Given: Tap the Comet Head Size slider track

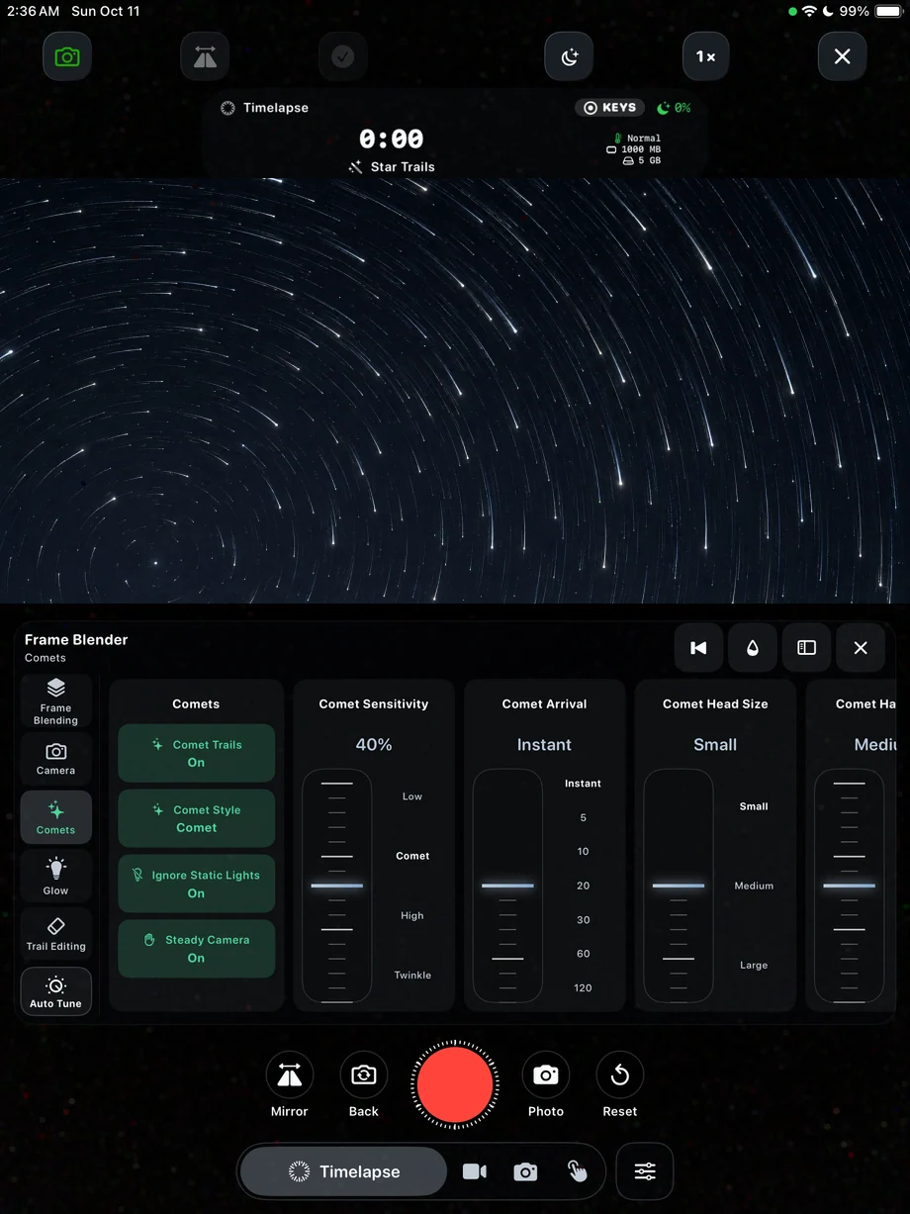Looking at the screenshot, I should (x=679, y=887).
